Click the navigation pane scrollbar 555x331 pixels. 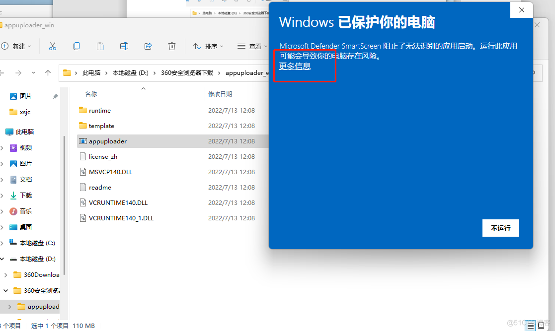[x=64, y=205]
